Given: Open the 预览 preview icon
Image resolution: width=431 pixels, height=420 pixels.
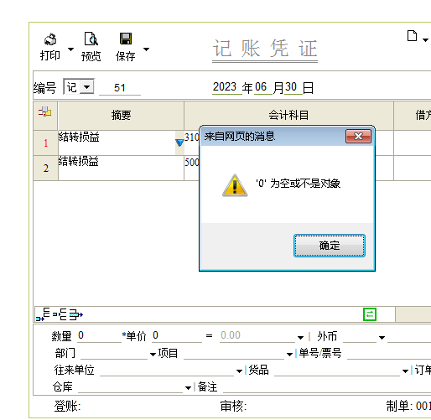Looking at the screenshot, I should [x=91, y=39].
